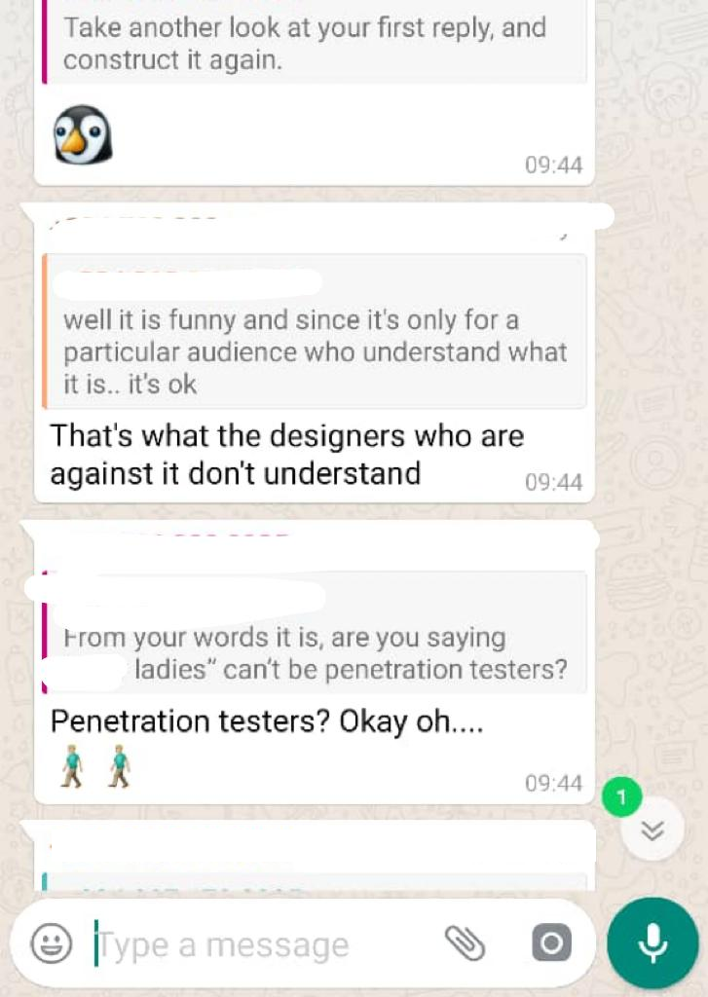Open quoted reply 'From your words it is'
Screen dimensions: 708x997
click(315, 632)
